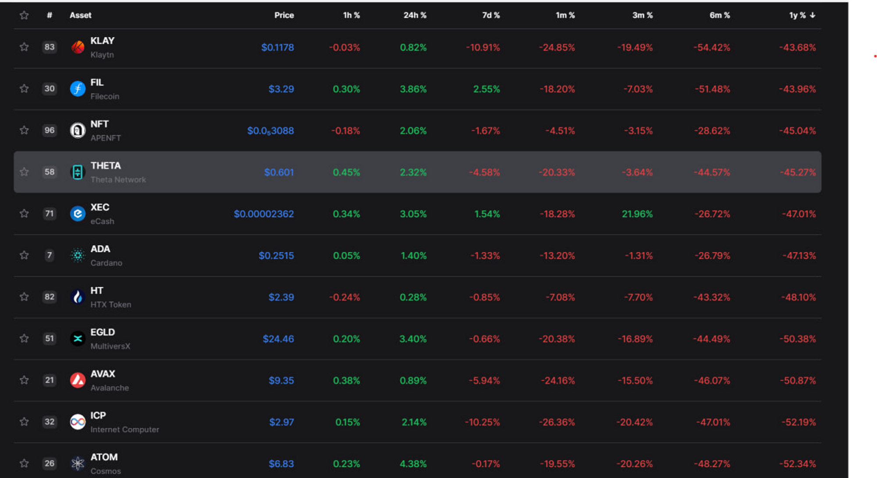This screenshot has height=478, width=877.
Task: Click the NFT price $0.0₅3088
Action: pos(271,131)
